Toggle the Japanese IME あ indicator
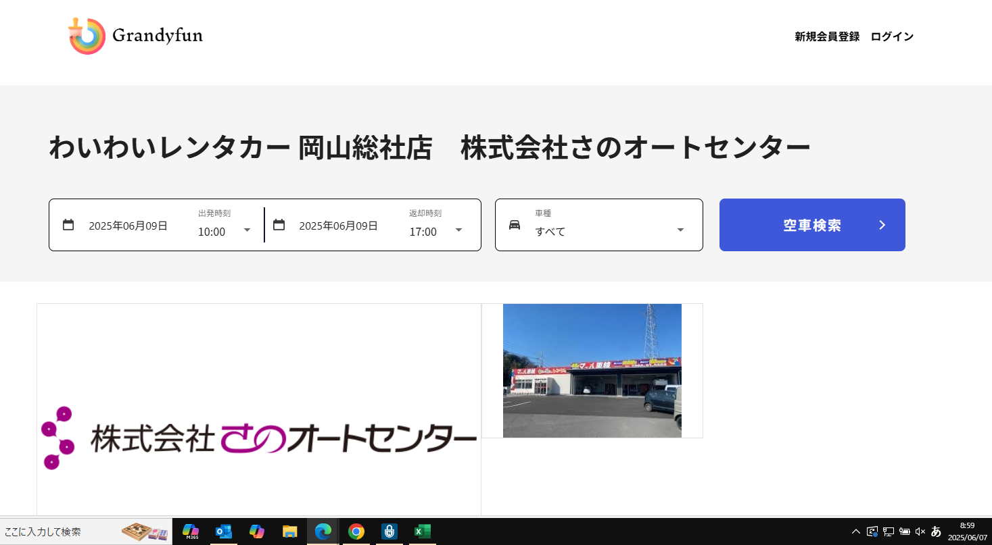This screenshot has height=545, width=992. (x=936, y=531)
